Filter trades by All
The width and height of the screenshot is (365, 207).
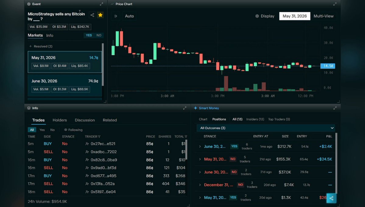click(x=32, y=130)
